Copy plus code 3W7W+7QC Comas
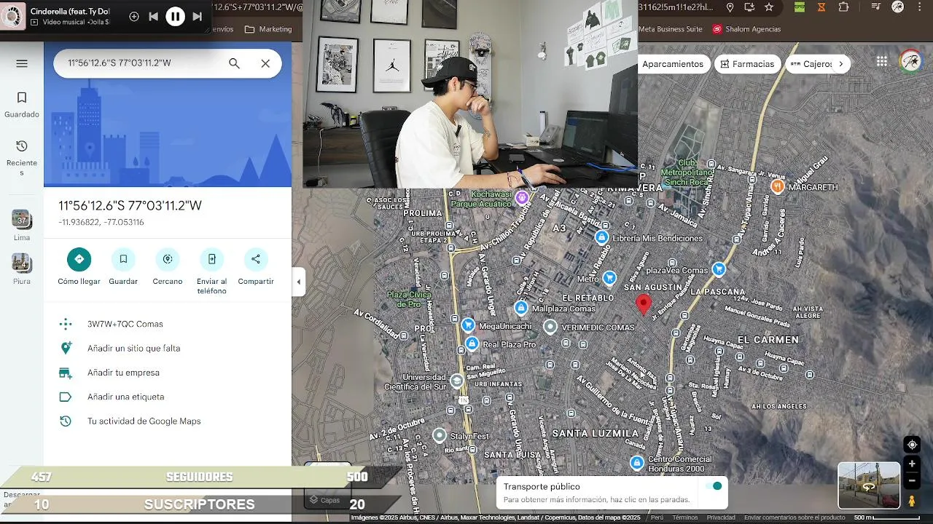 click(168, 324)
